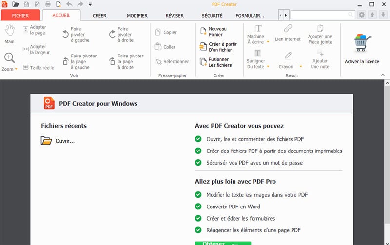The image size is (390, 245).
Task: Click the print icon in quick access toolbar
Action: pos(48,4)
